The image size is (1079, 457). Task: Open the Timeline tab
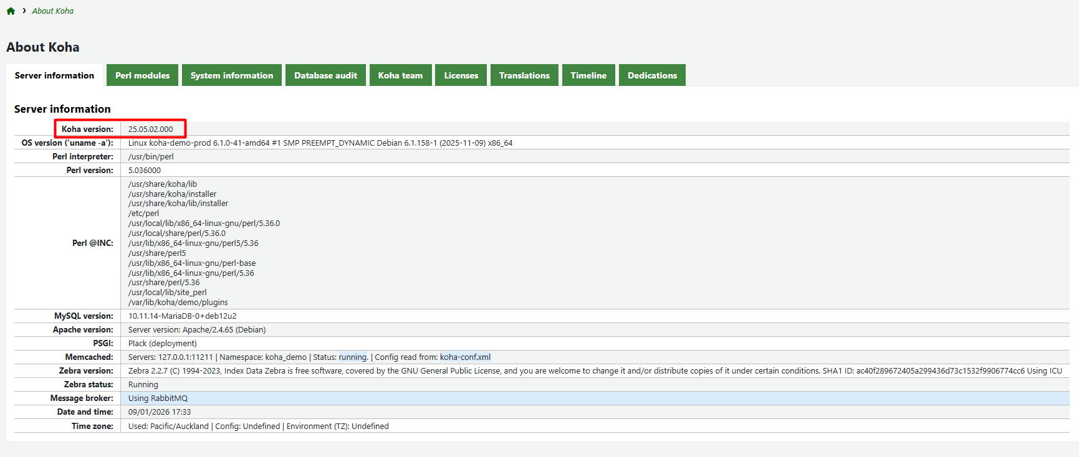click(588, 75)
